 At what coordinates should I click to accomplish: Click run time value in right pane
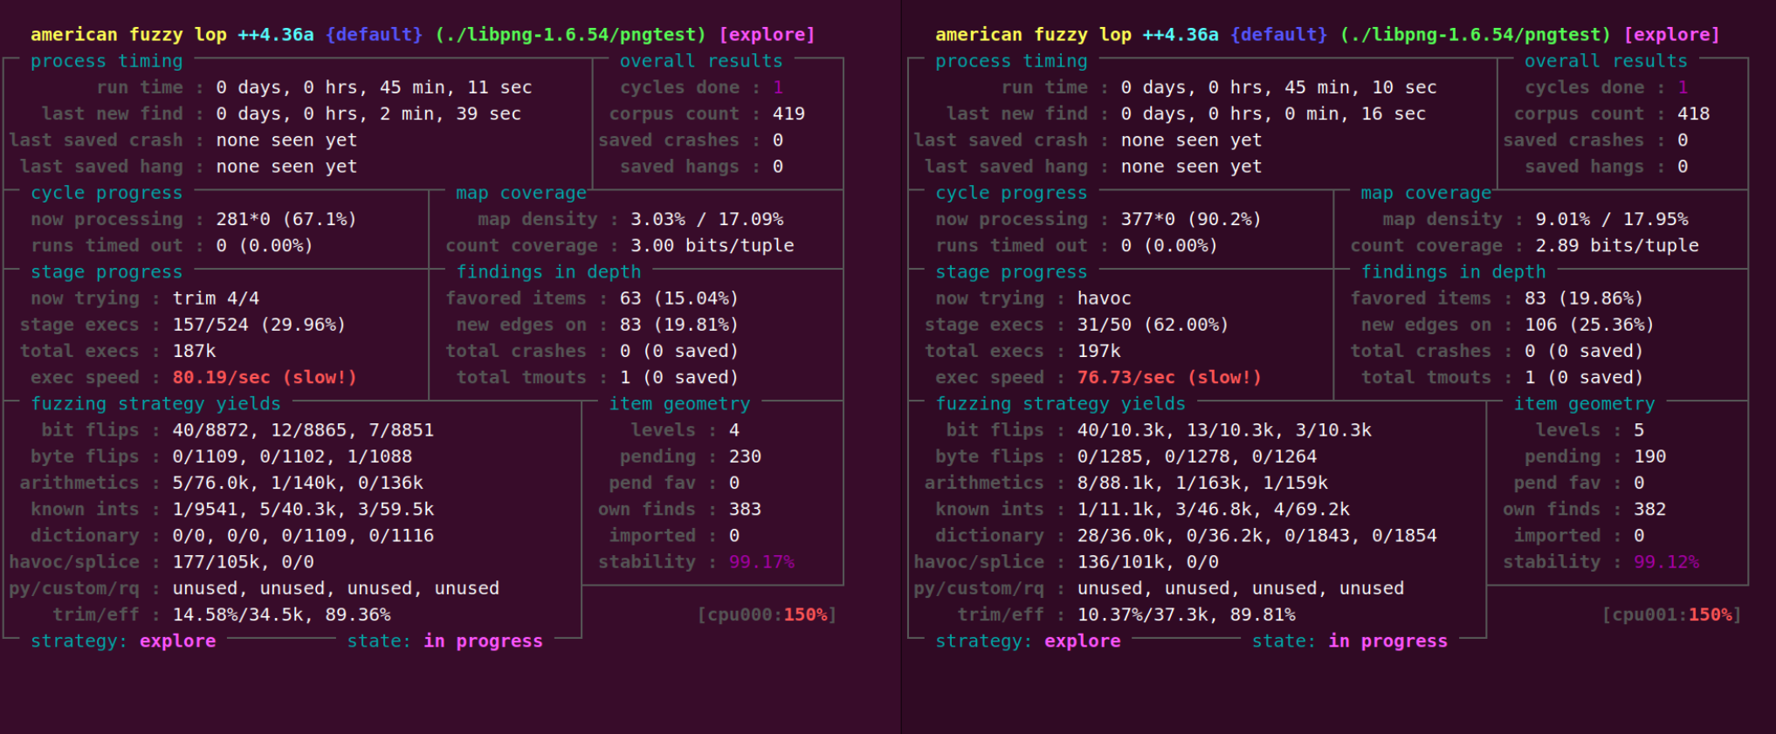click(x=1278, y=87)
